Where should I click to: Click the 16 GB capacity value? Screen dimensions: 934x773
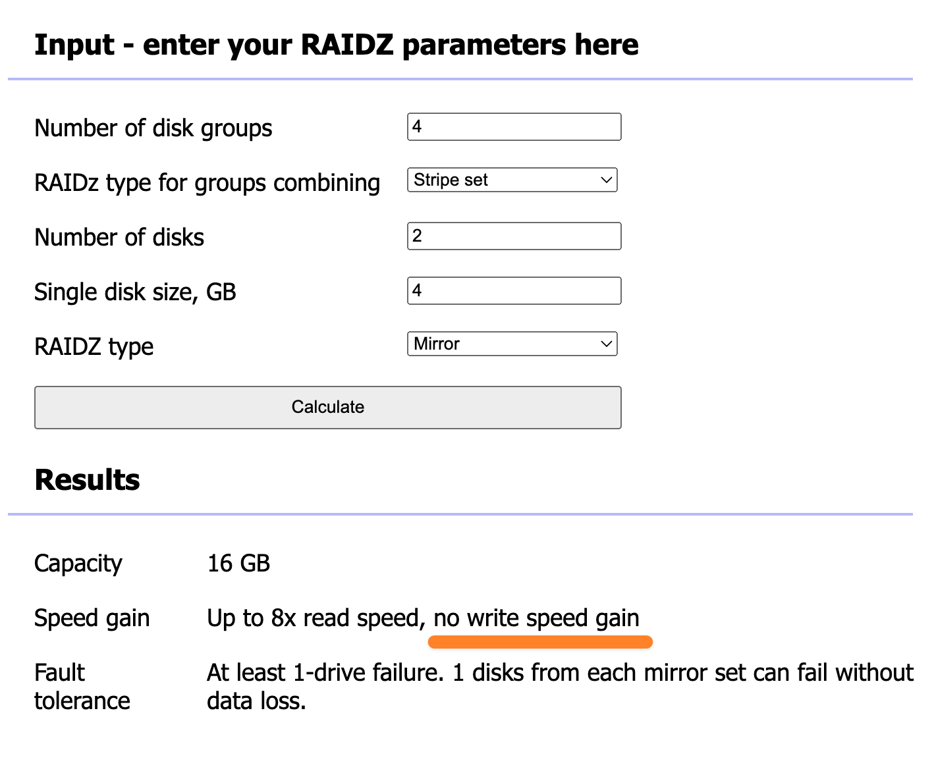click(238, 564)
